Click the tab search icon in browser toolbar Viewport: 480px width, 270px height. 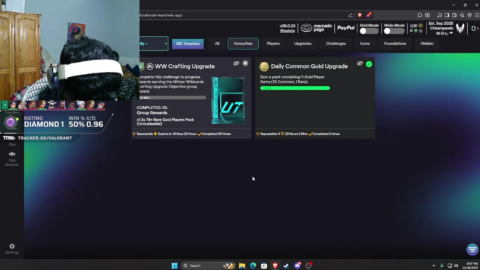tap(427, 15)
